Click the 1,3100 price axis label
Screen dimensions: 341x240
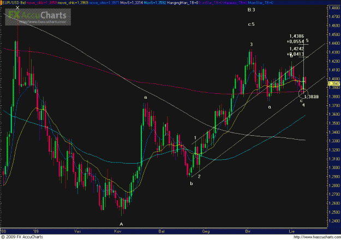[334, 159]
